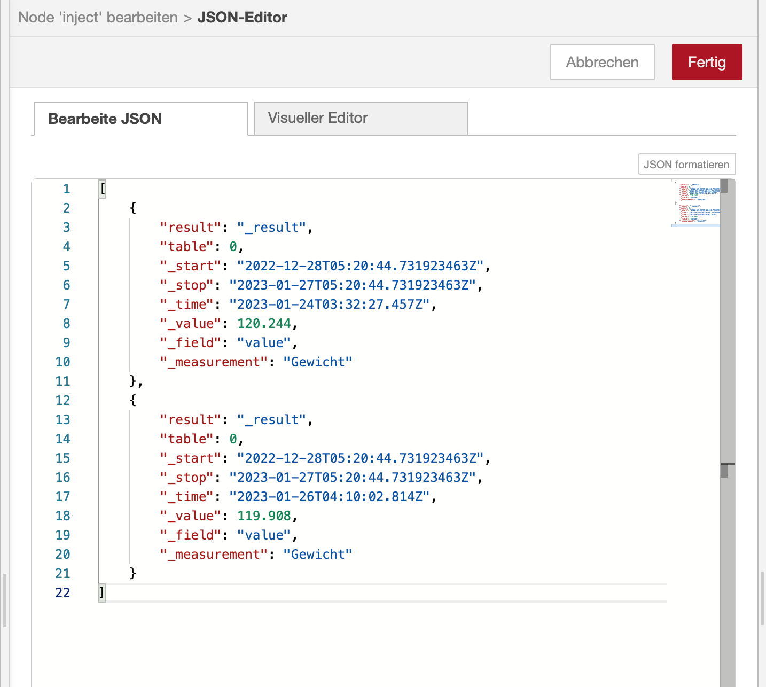
Task: Click the JSON-Editor breadcrumb title
Action: point(242,17)
